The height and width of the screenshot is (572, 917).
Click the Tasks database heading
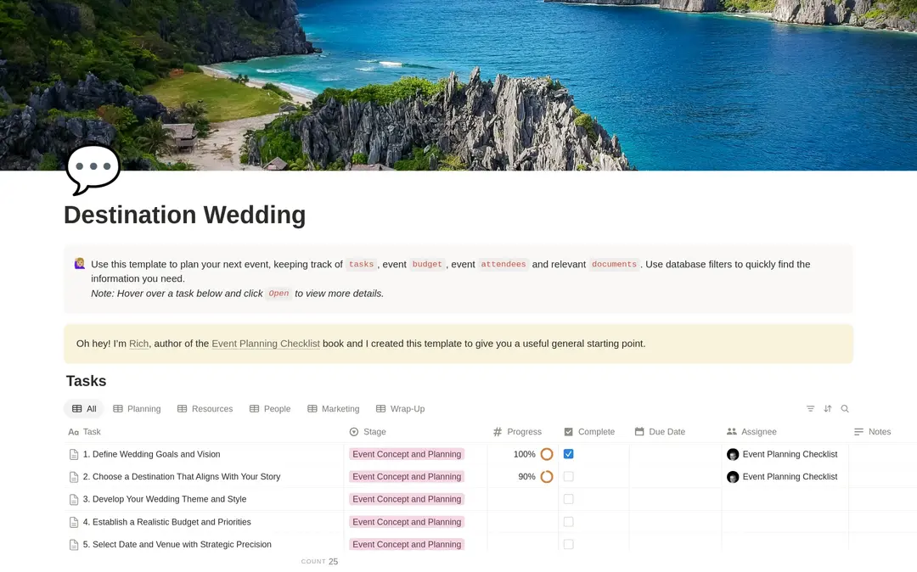86,381
